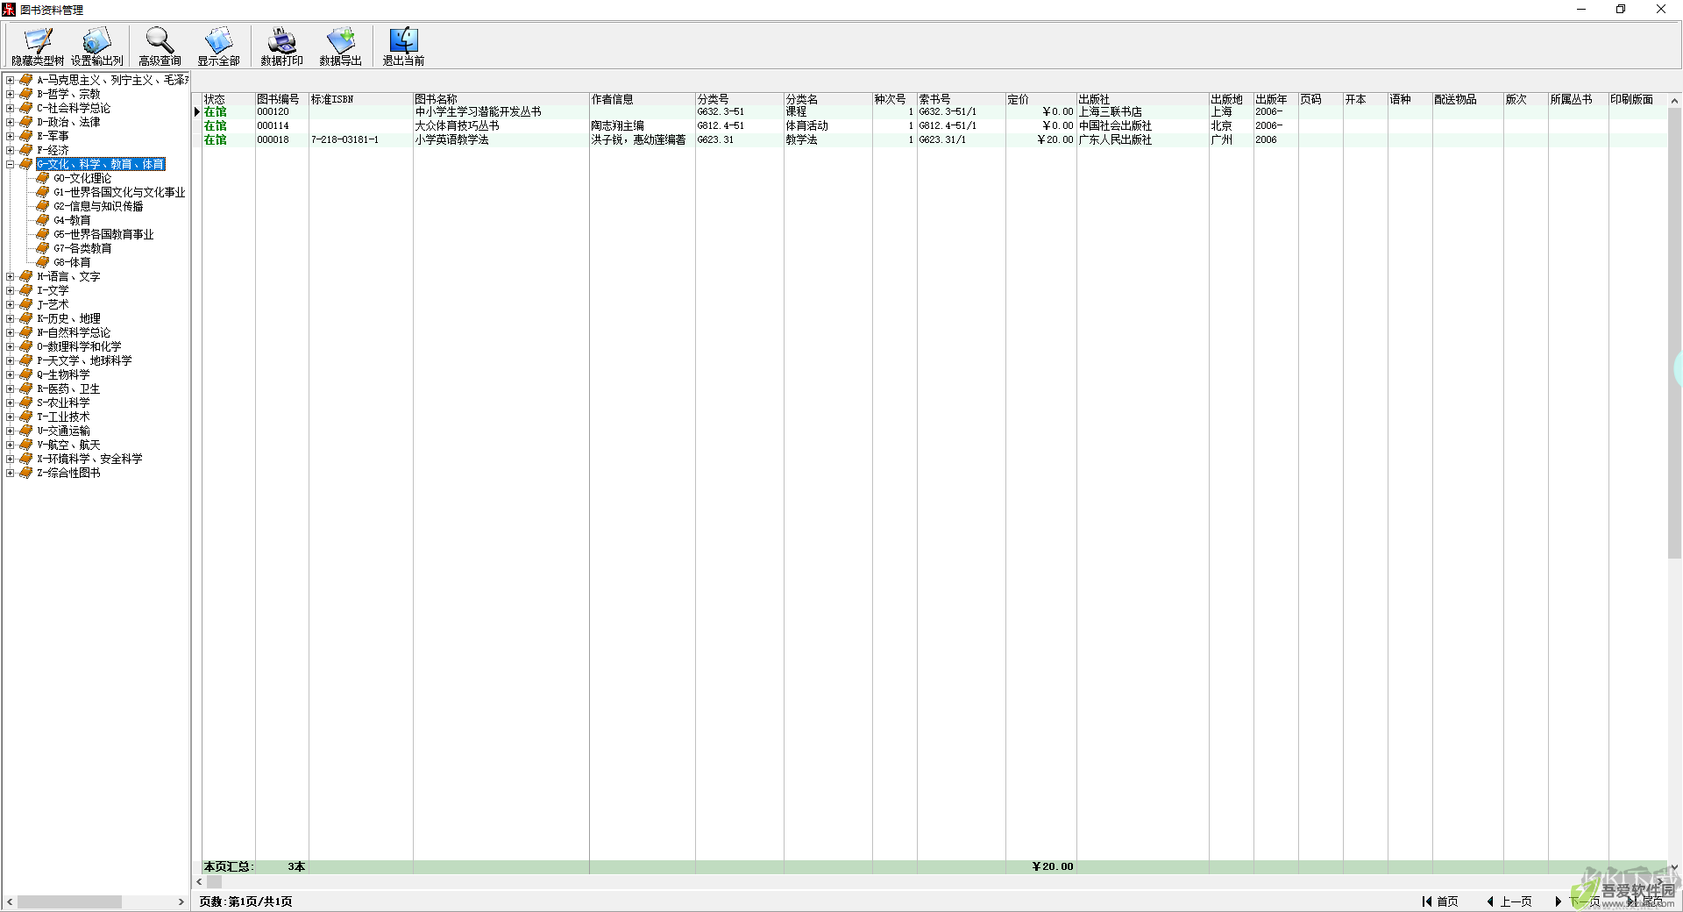Click the call number cell G623.31/1
1683x912 pixels.
(961, 139)
